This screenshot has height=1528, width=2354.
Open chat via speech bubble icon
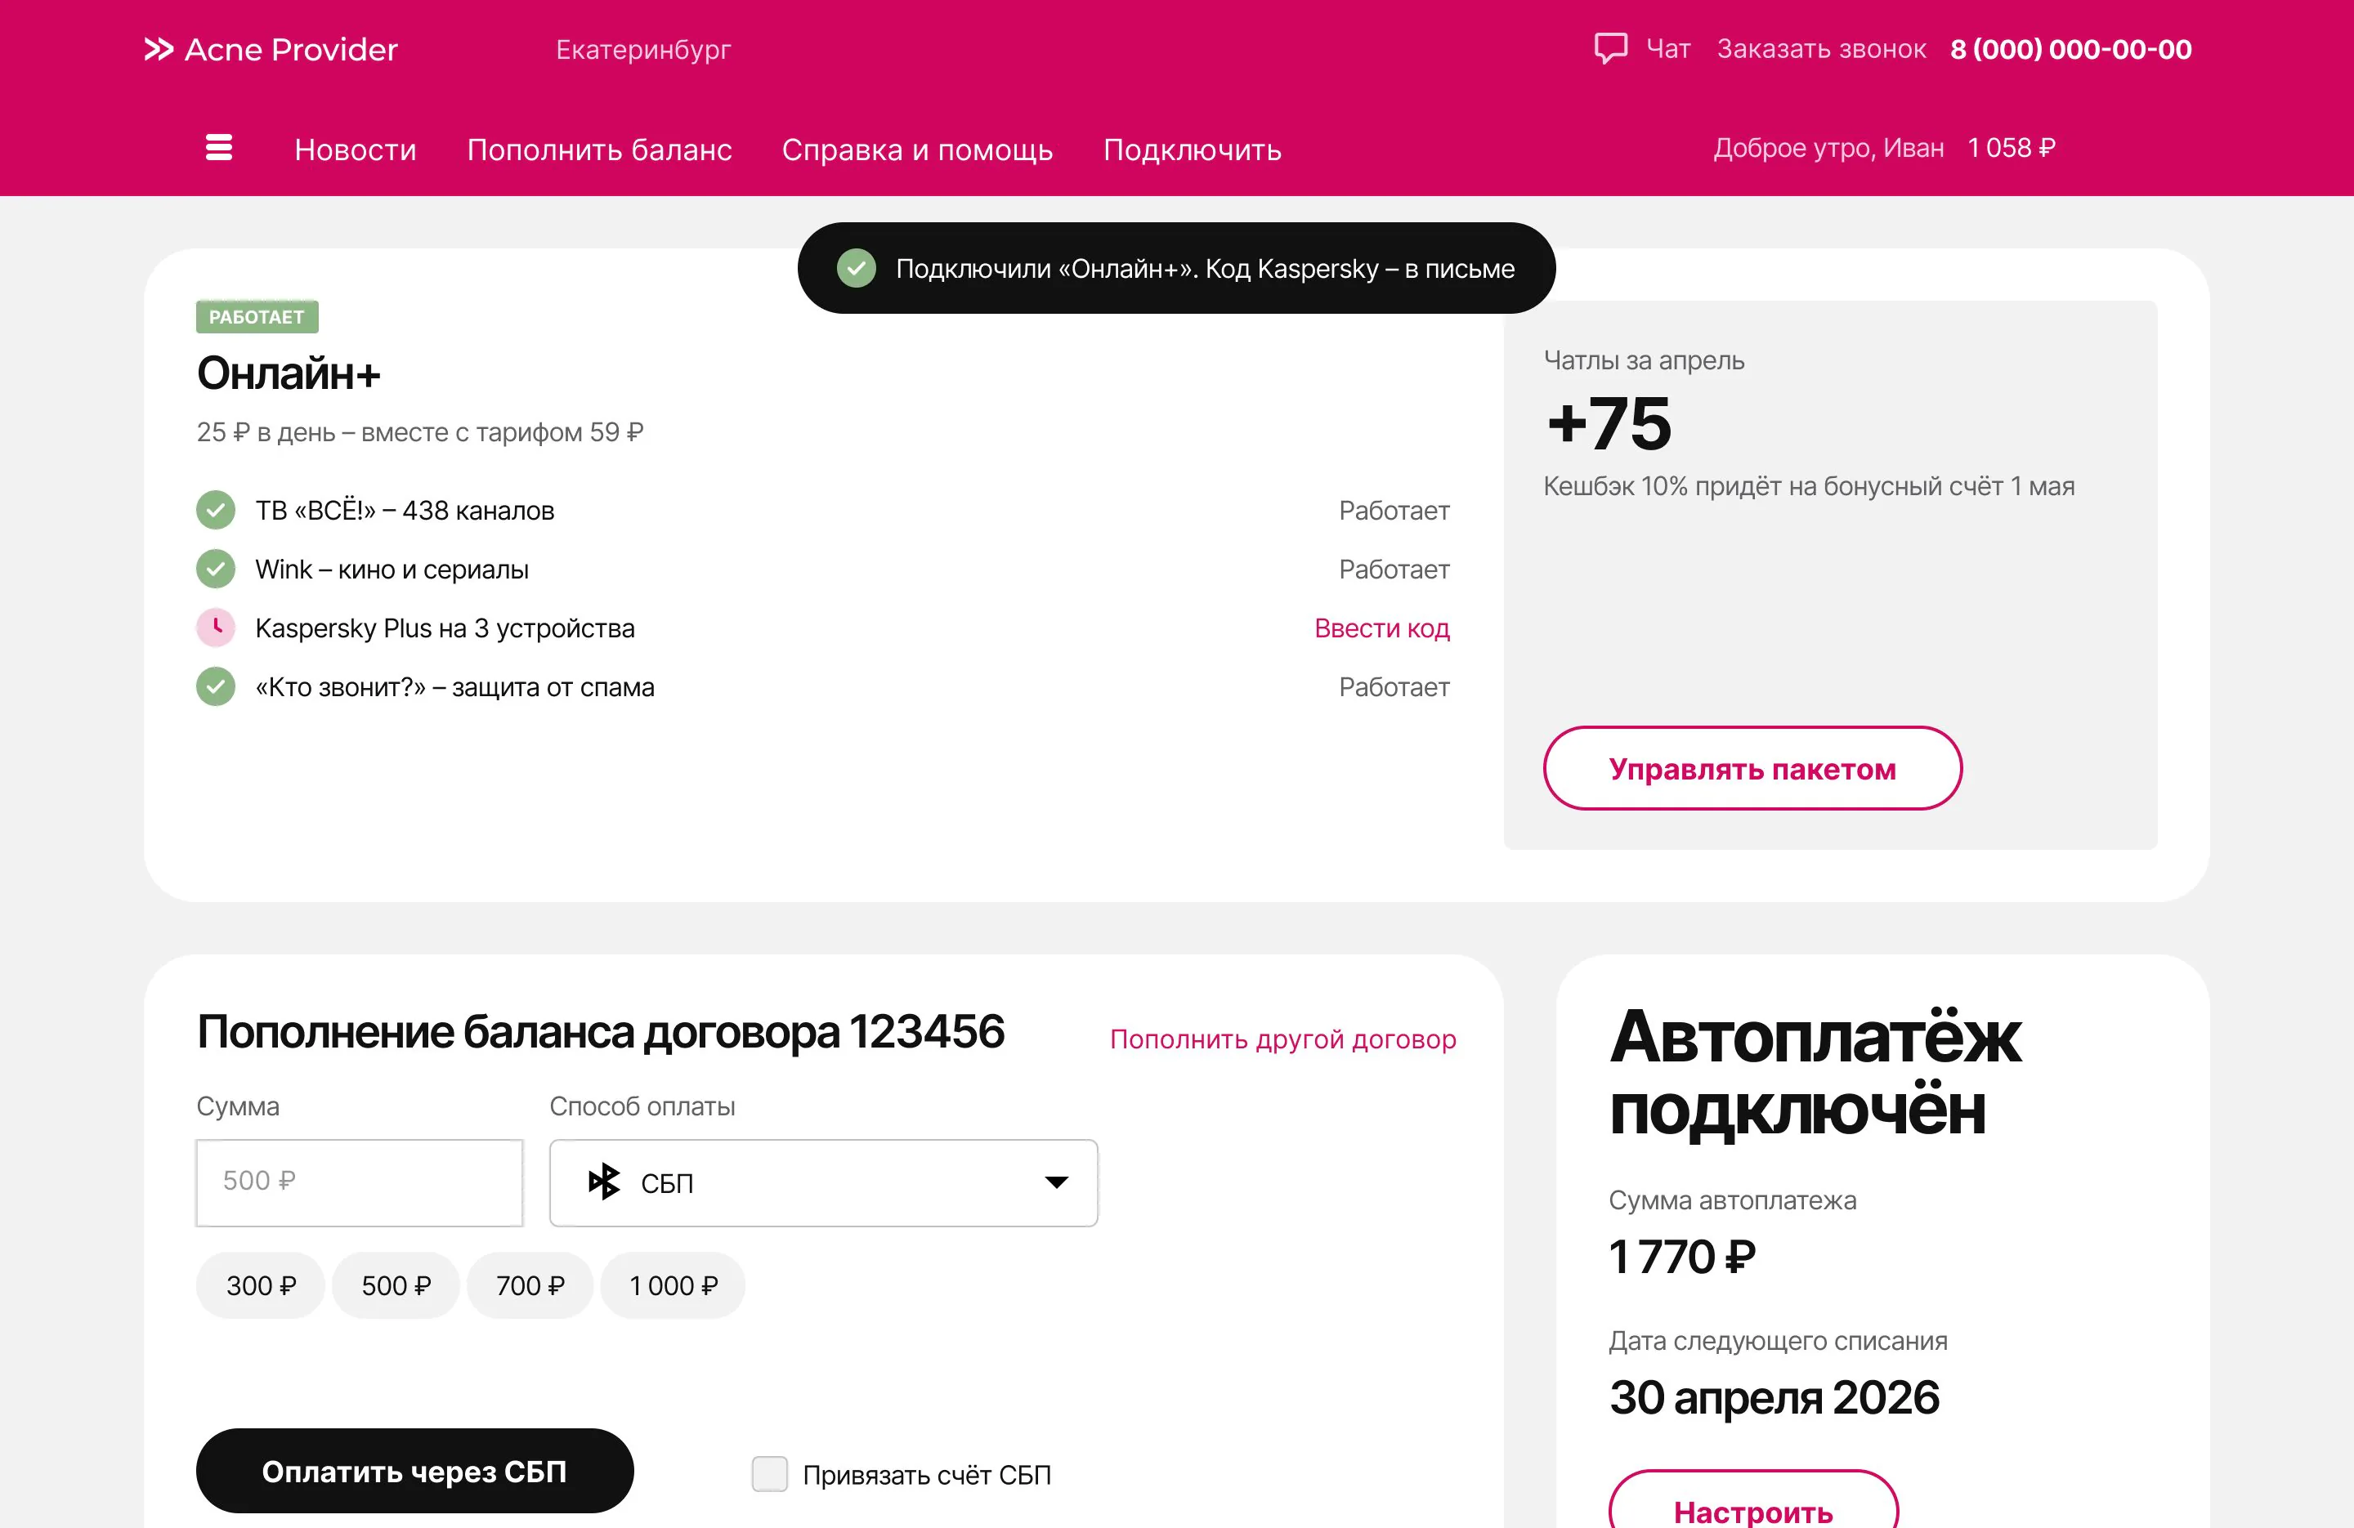(1610, 48)
